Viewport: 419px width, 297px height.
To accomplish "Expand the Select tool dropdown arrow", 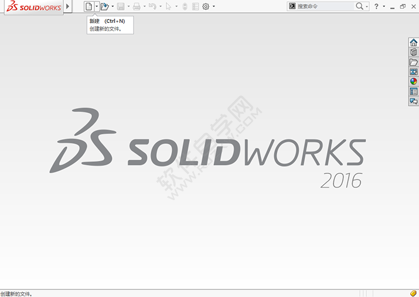I will [x=176, y=6].
